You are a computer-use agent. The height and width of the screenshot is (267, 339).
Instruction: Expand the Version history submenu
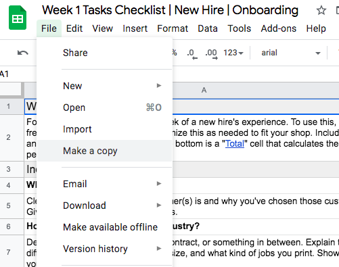[x=104, y=249]
